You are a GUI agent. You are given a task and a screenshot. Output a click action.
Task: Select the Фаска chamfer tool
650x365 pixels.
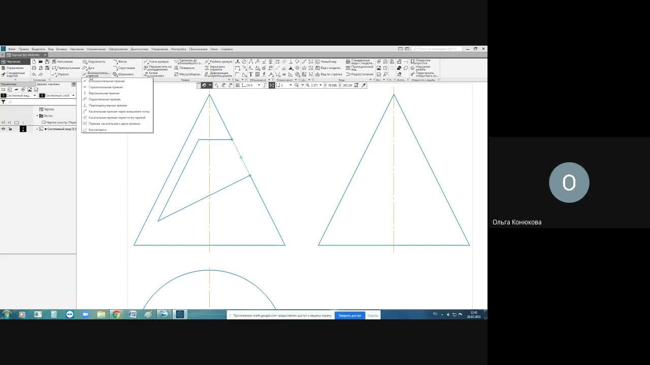coord(120,61)
